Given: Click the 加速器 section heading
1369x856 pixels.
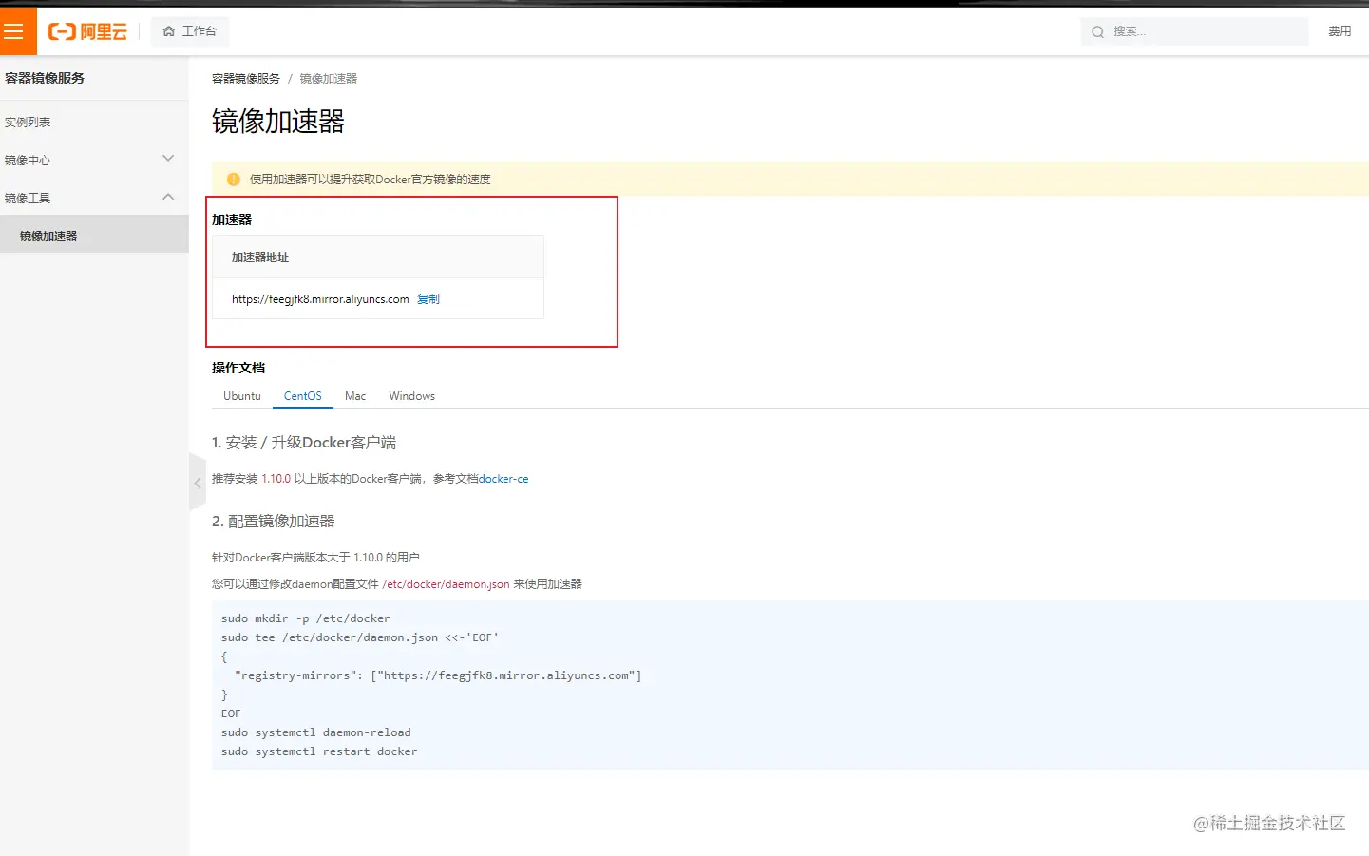Looking at the screenshot, I should [x=232, y=219].
